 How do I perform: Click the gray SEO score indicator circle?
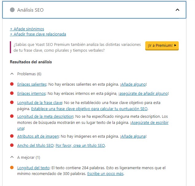pos(12,10)
